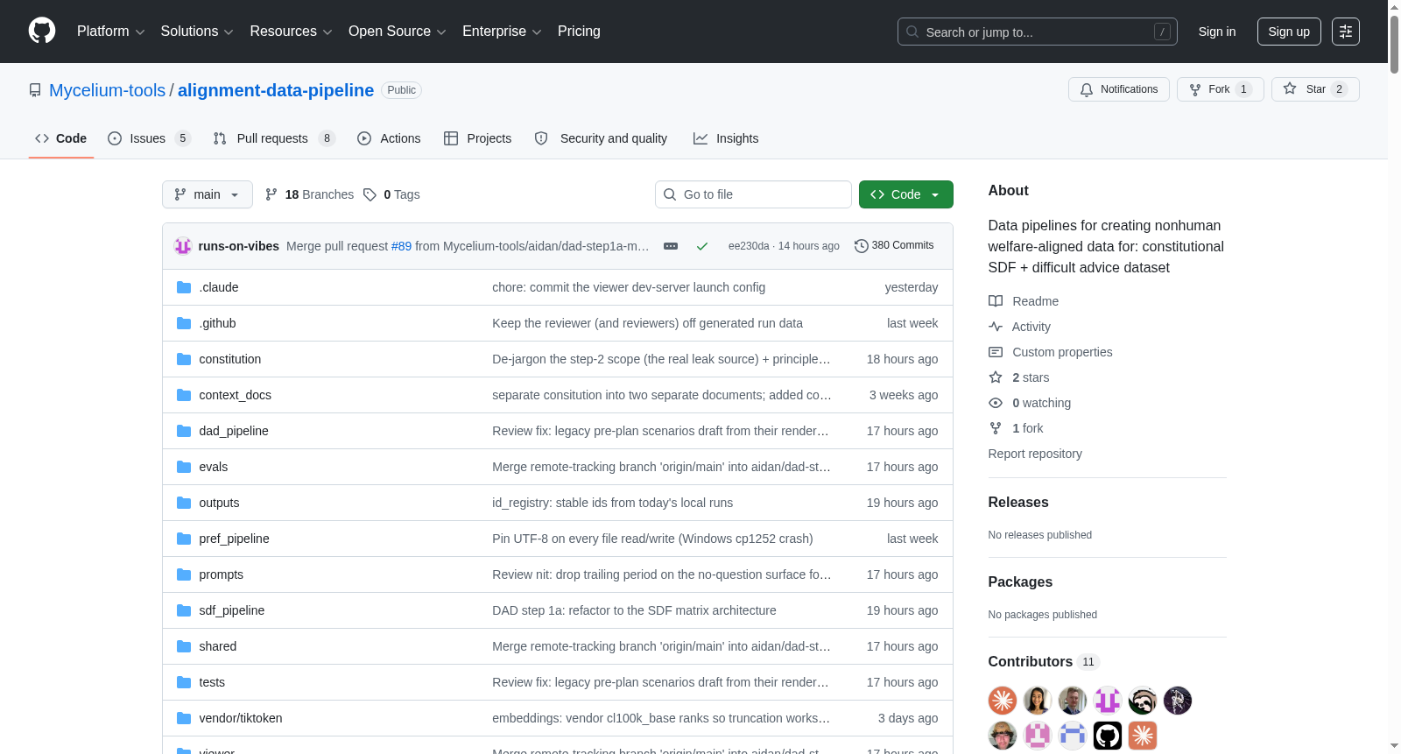Click the runs-on-vibes avatar in commit bar

pyautogui.click(x=183, y=246)
